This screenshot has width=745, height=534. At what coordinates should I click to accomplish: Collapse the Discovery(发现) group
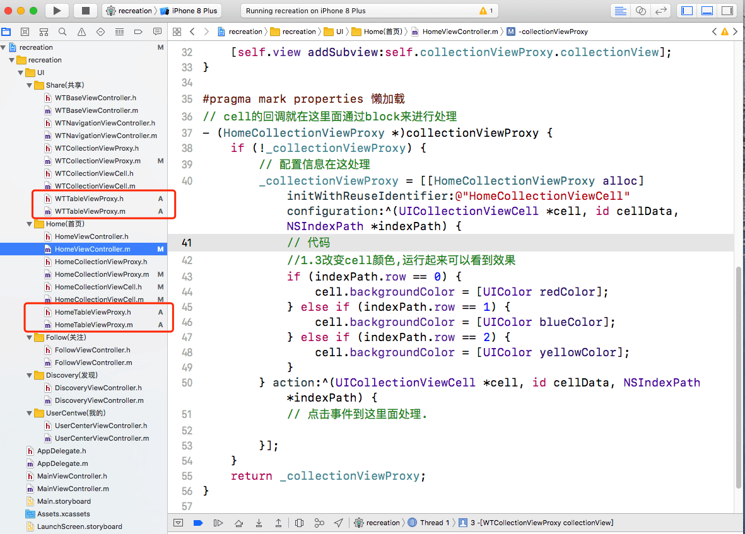(x=30, y=376)
